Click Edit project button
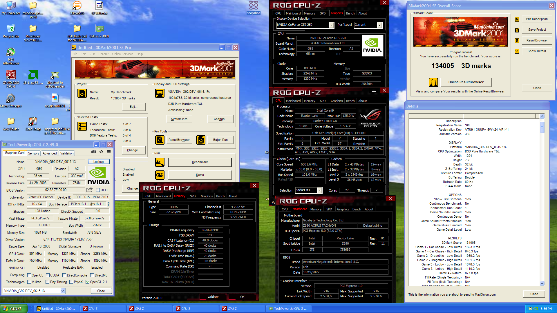 (133, 107)
